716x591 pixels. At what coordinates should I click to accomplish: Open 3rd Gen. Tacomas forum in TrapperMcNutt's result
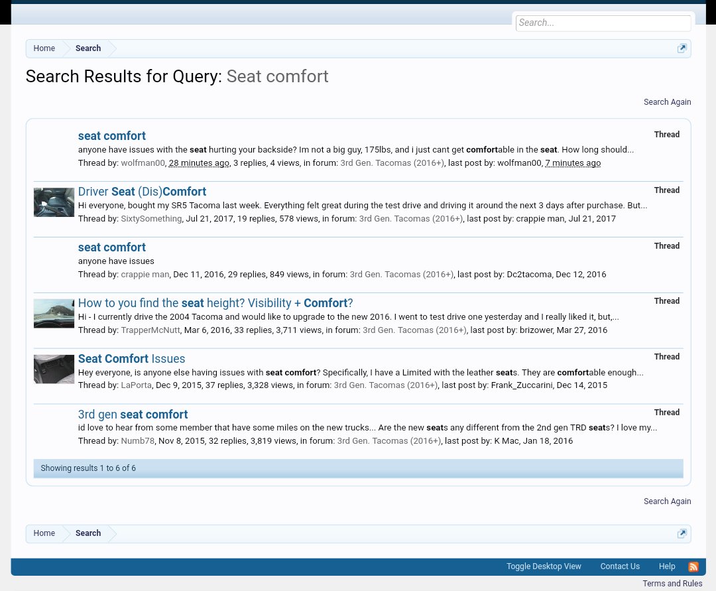414,330
